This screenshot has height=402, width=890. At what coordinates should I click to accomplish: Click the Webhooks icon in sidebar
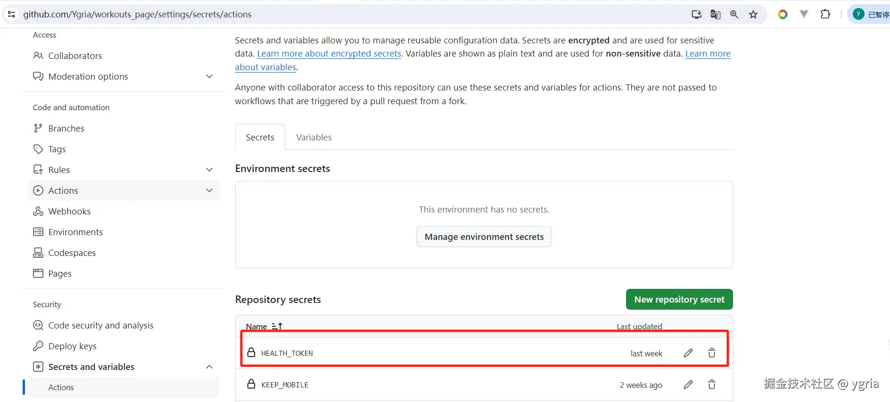38,211
